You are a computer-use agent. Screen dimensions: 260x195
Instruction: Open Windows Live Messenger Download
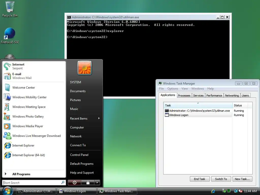pyautogui.click(x=34, y=136)
